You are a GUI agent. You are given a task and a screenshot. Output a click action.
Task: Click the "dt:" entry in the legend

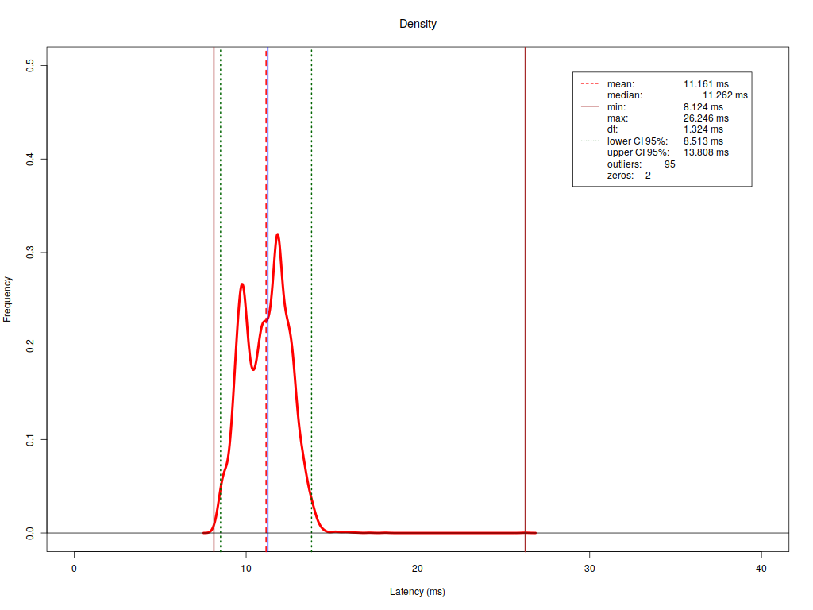612,129
